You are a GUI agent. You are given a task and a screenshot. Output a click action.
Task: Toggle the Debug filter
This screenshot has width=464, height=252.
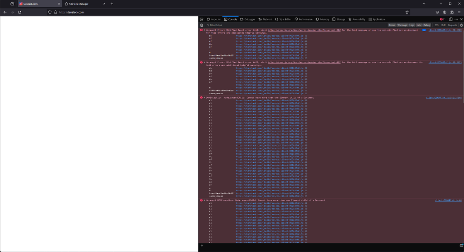(x=426, y=25)
